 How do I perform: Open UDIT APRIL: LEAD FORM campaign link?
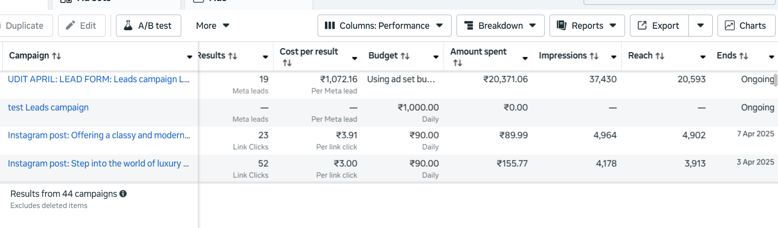(98, 79)
